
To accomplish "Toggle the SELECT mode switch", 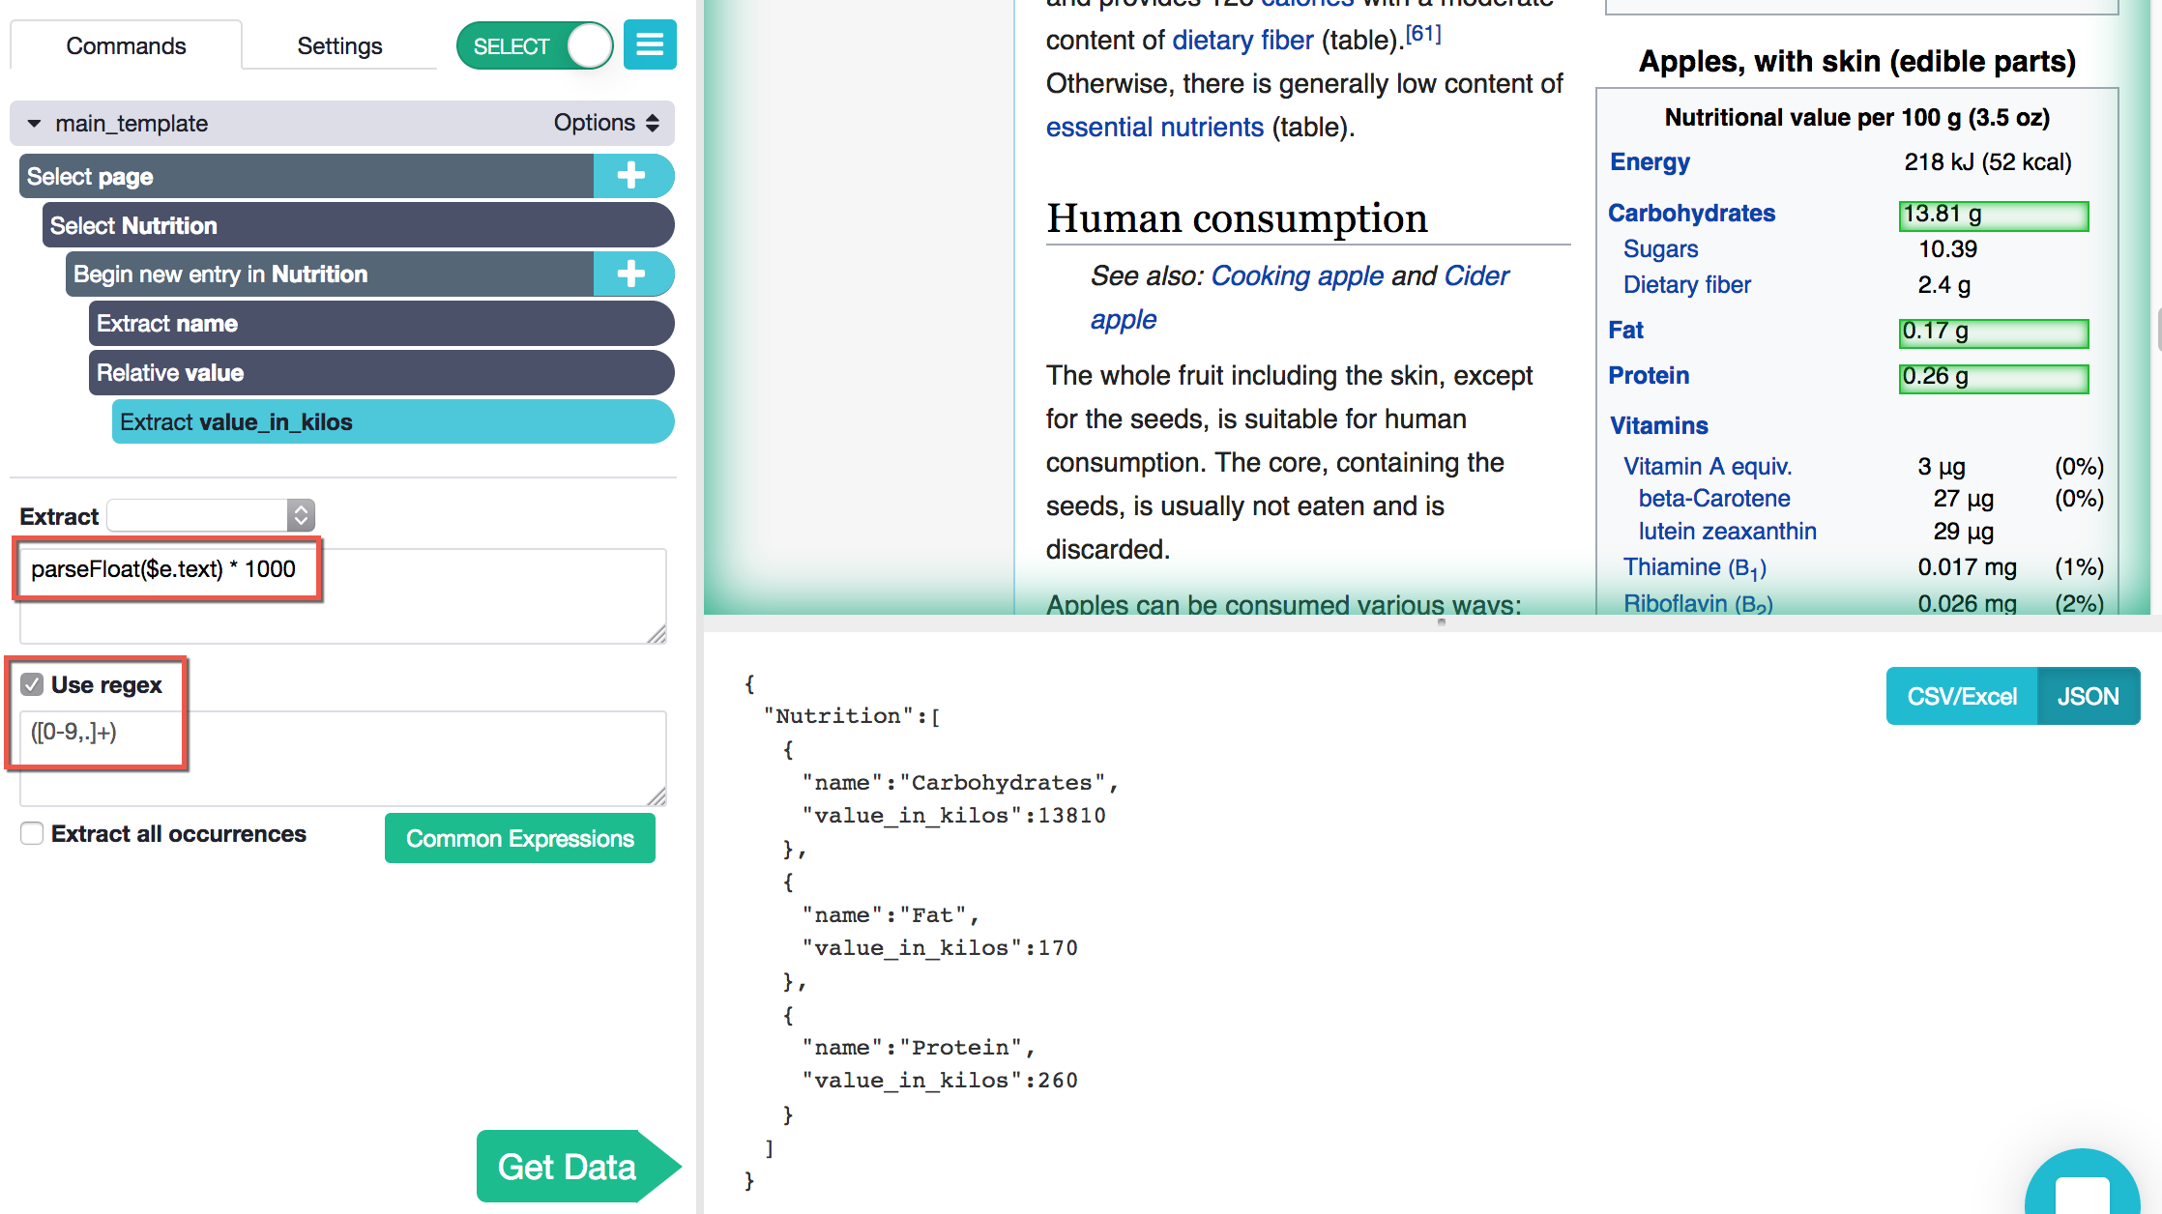I will tap(535, 45).
